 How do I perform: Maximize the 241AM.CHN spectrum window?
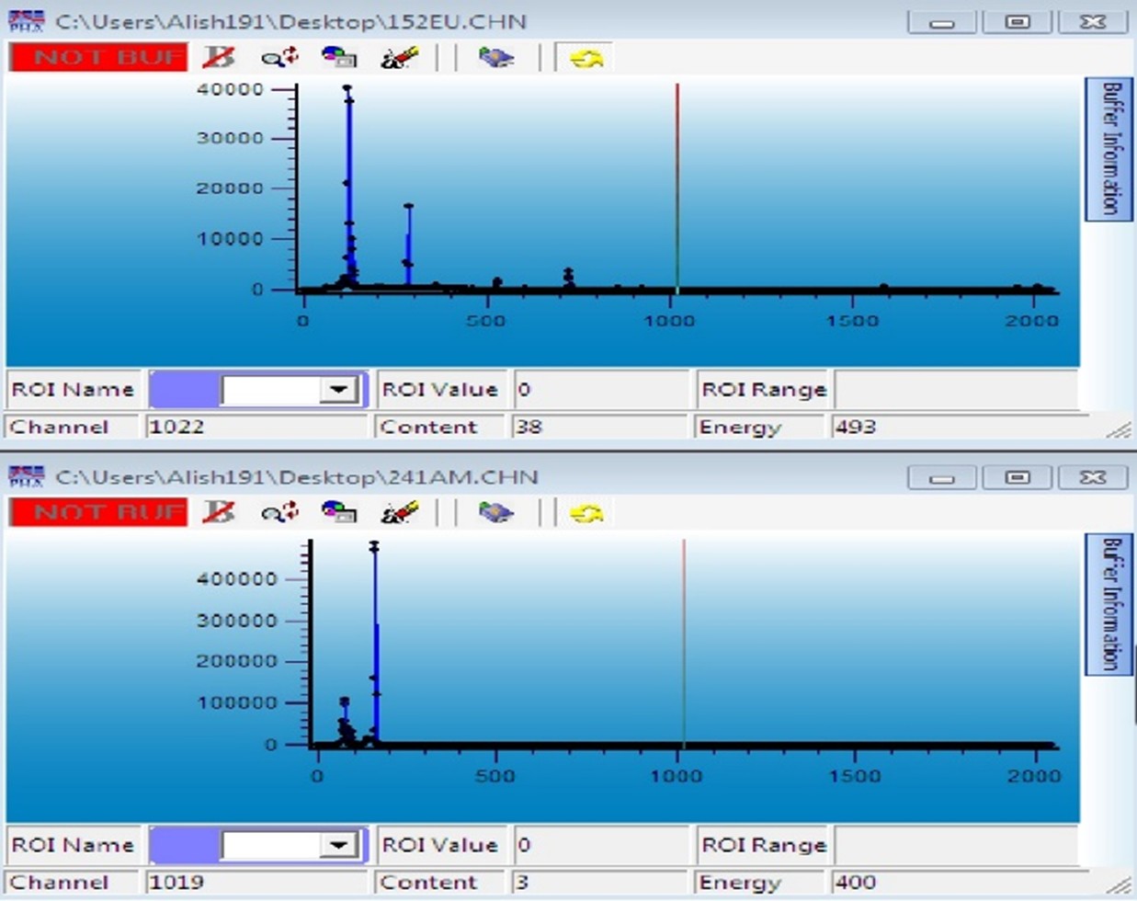point(1017,477)
